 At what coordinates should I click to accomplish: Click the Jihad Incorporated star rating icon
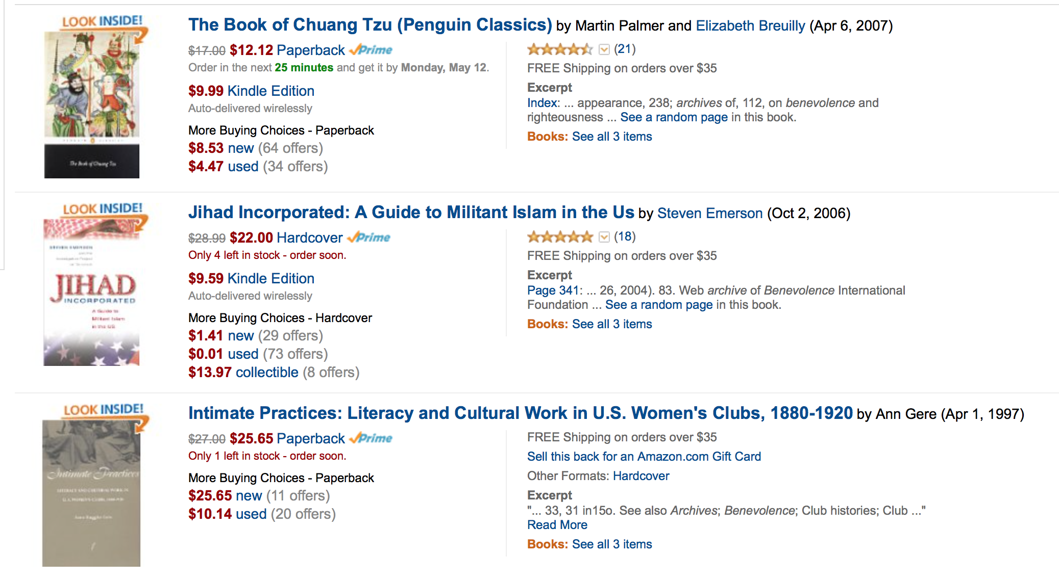click(559, 237)
